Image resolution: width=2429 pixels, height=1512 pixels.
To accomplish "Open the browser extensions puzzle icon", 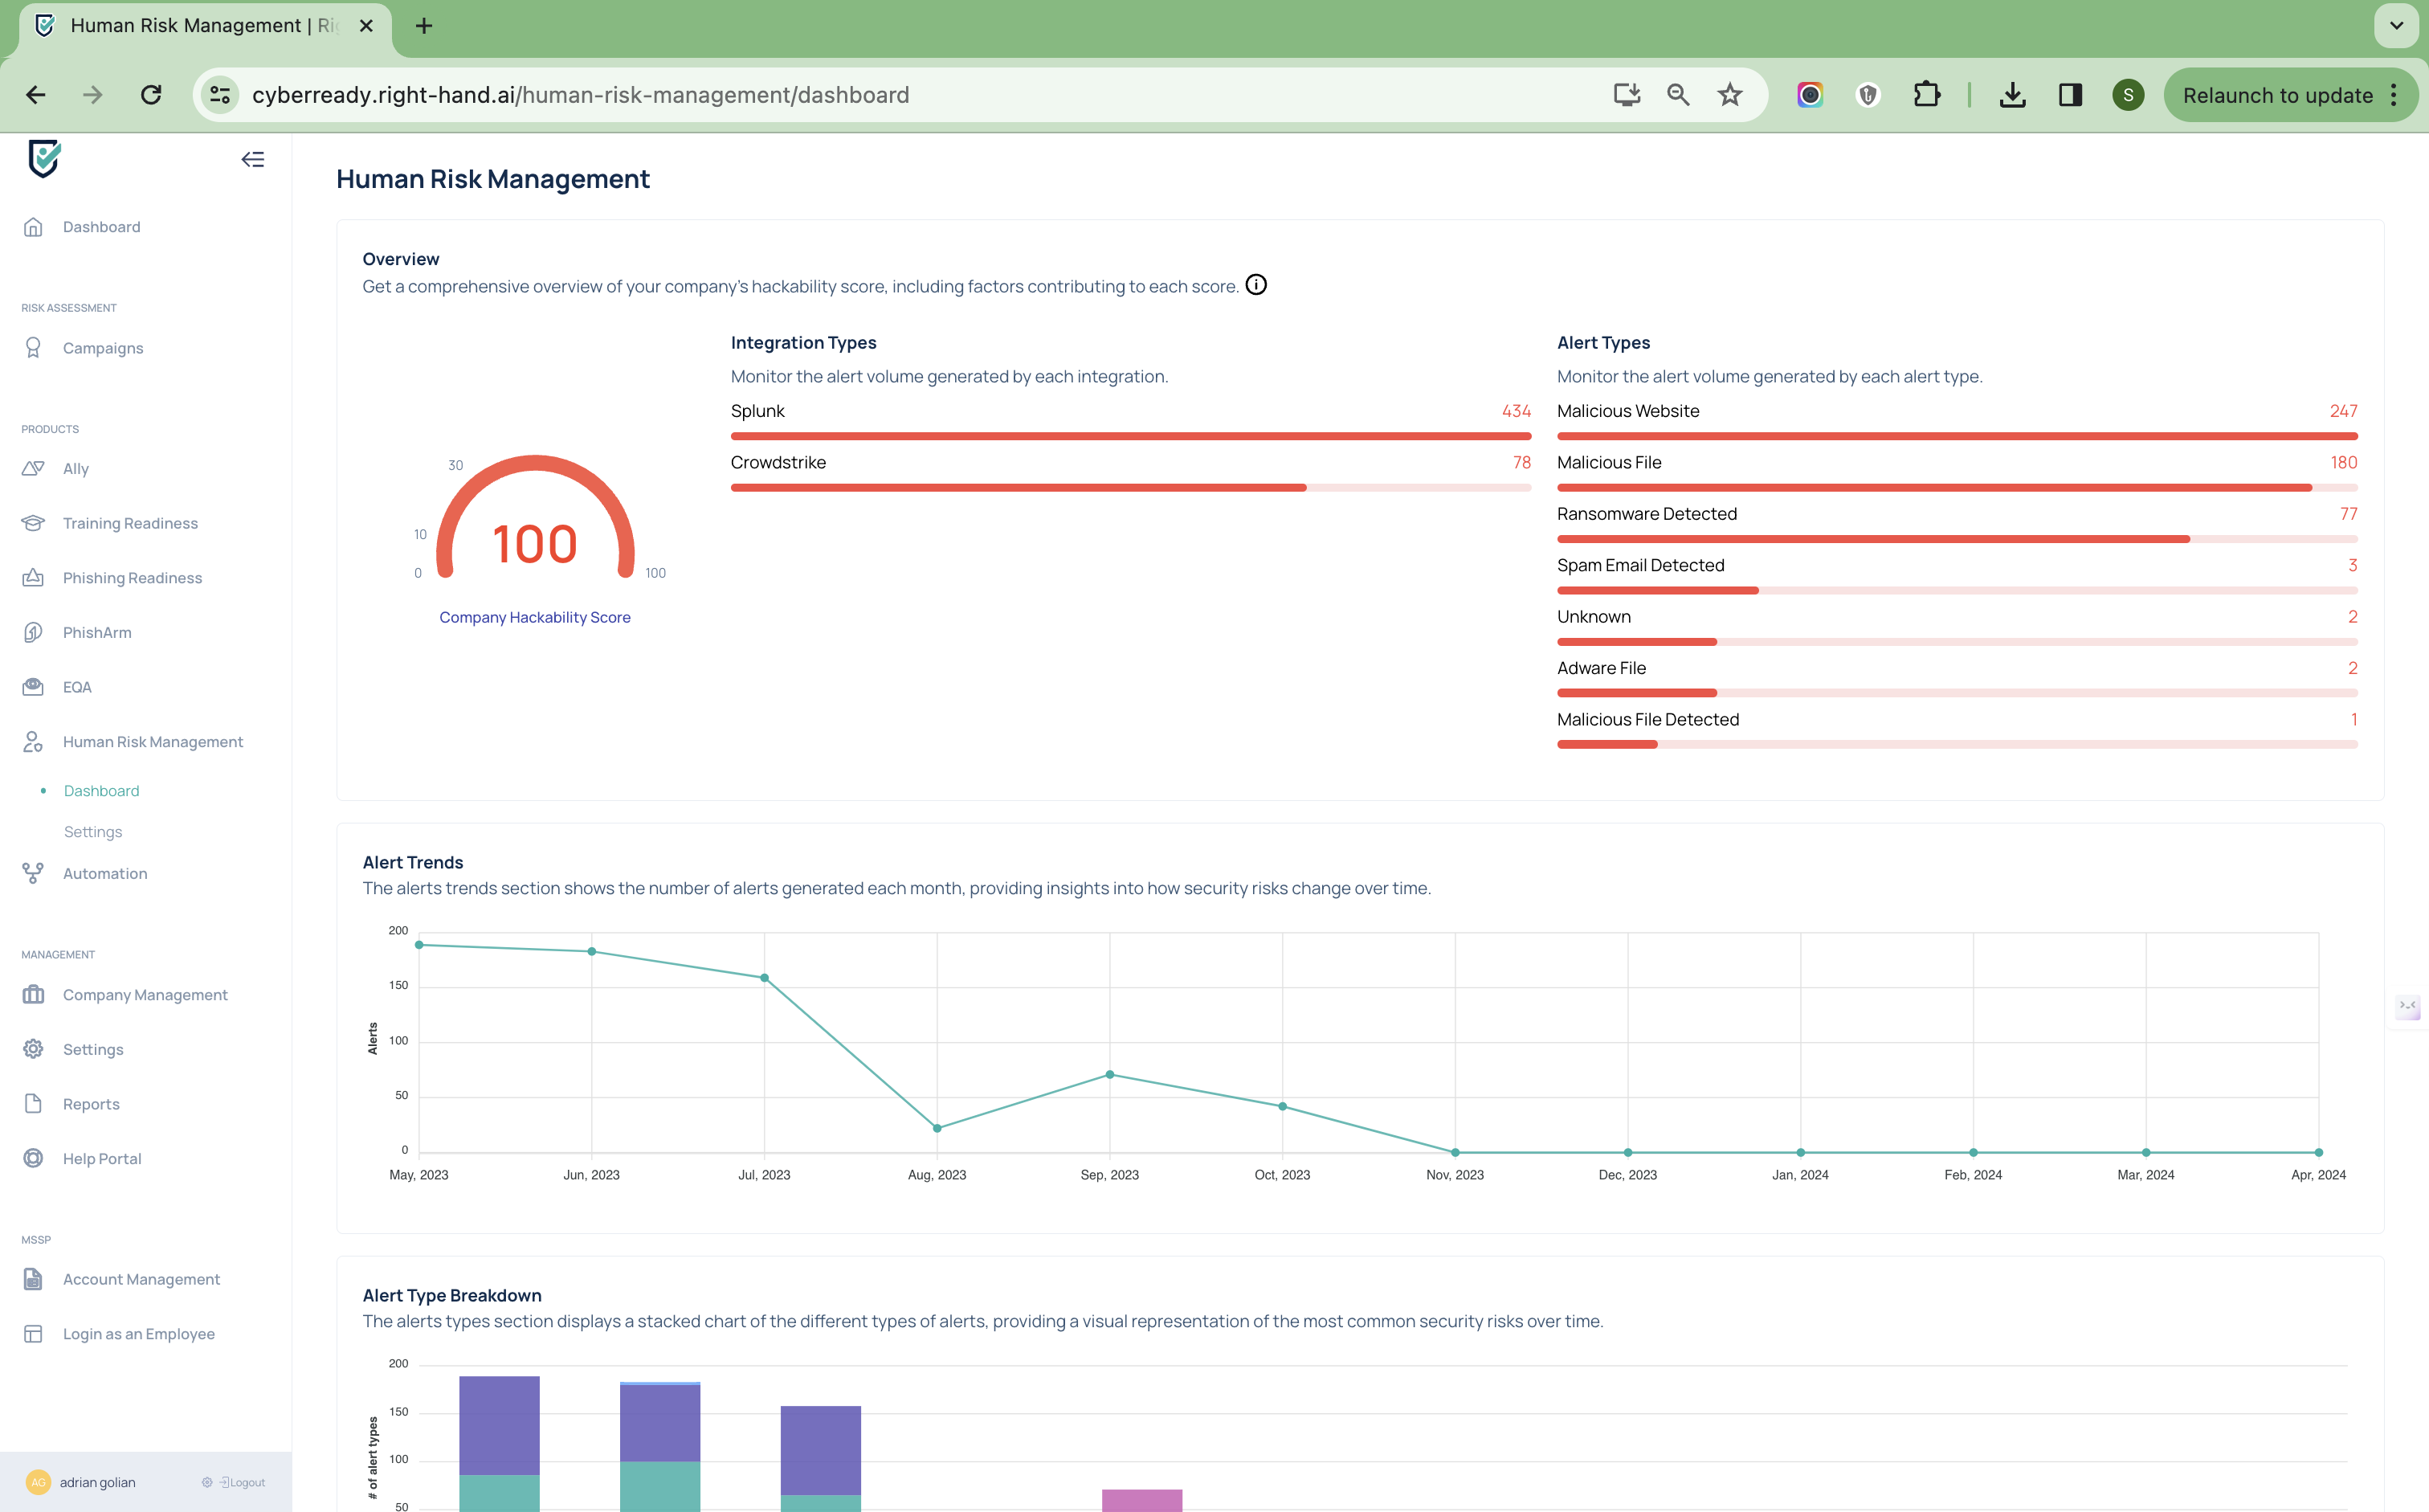I will [x=1926, y=95].
